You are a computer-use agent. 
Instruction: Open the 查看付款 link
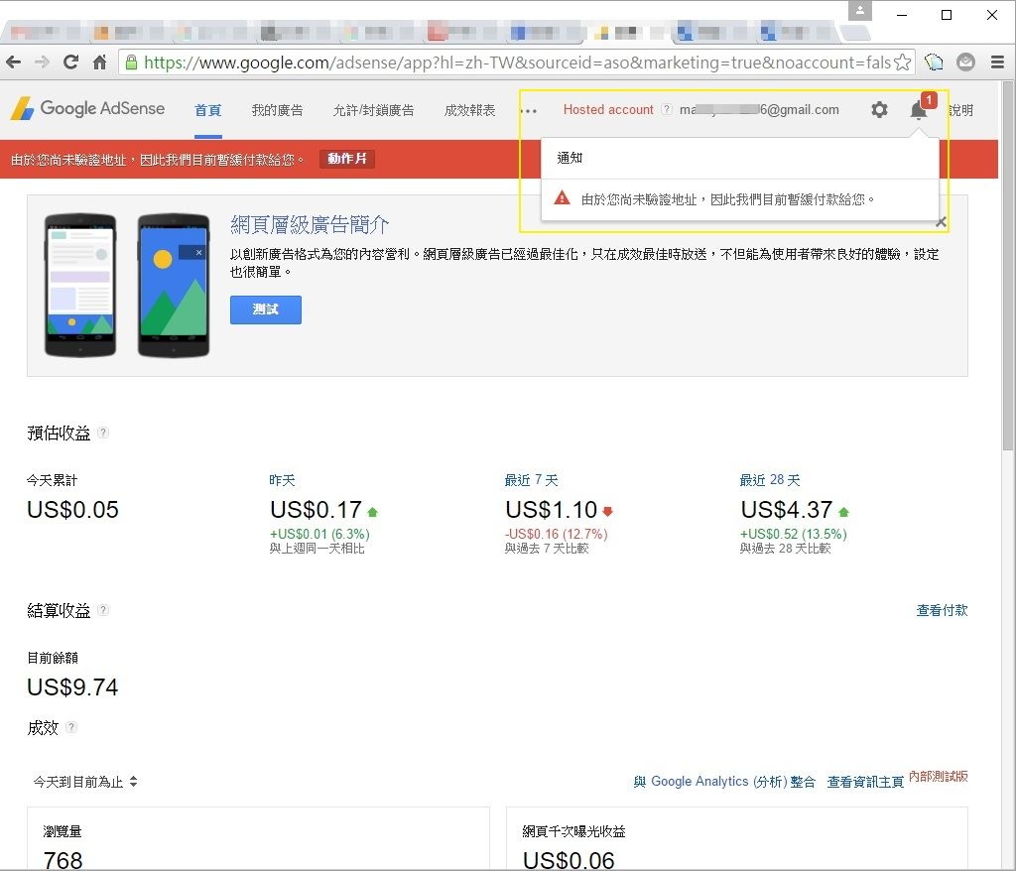(x=942, y=610)
